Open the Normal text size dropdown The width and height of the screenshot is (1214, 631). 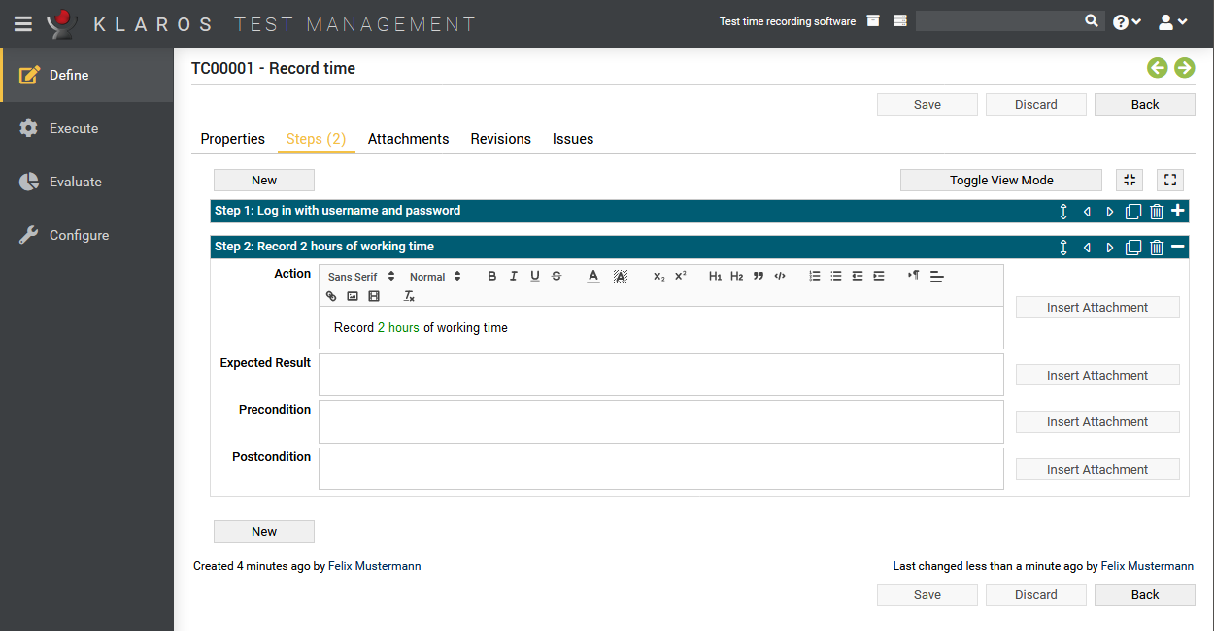[x=435, y=277]
